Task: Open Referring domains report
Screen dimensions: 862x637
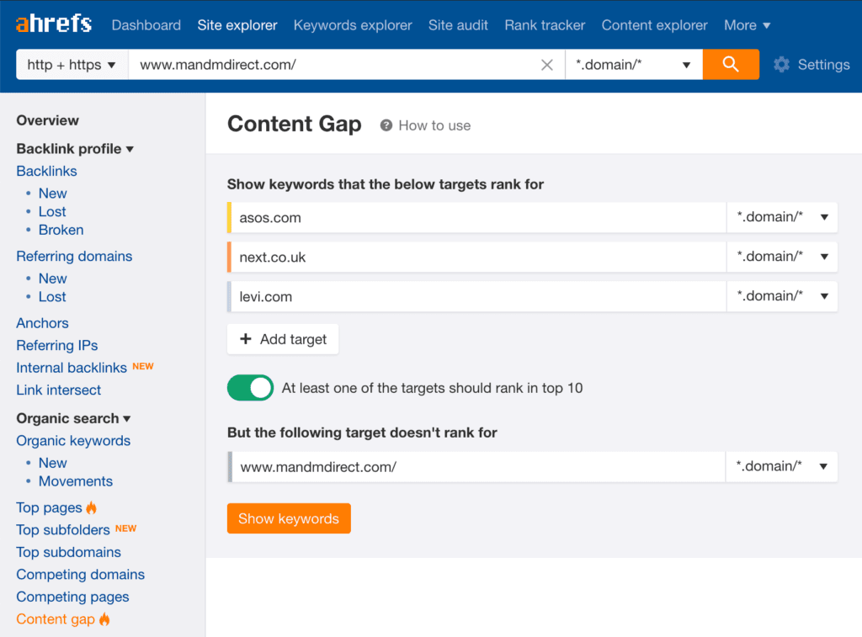Action: click(74, 256)
